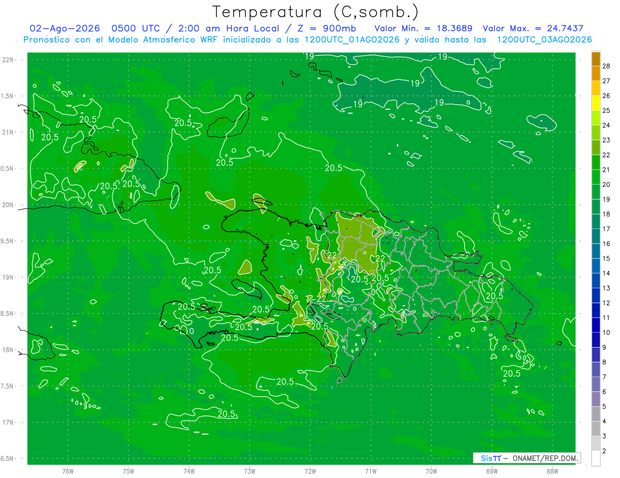The image size is (620, 478).
Task: Click the "71W" longitude axis label
Action: 370,471
